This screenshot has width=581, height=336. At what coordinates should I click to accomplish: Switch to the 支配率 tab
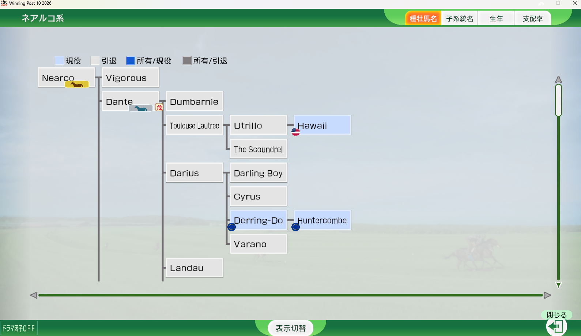coord(533,18)
